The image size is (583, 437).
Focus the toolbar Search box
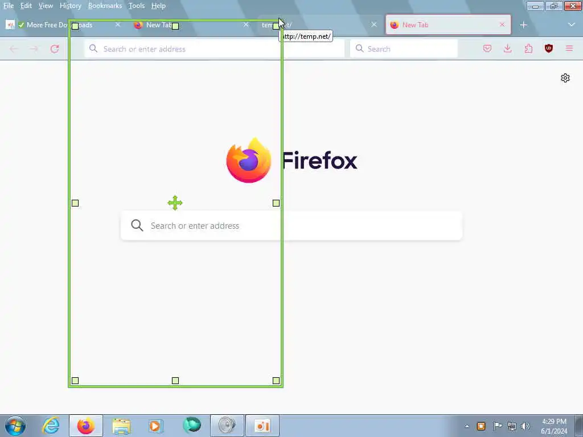click(404, 49)
